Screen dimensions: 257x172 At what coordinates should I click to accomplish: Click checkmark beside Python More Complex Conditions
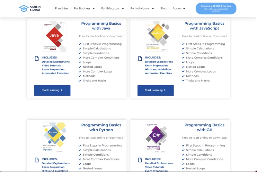[80, 159]
